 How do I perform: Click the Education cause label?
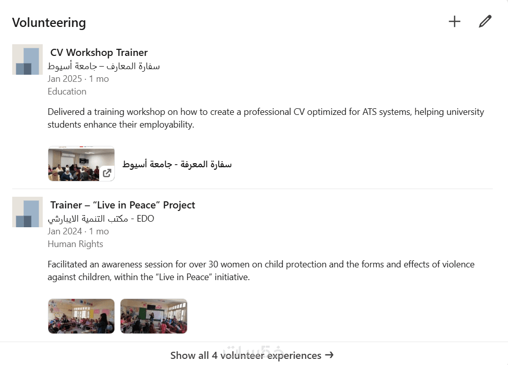(67, 92)
